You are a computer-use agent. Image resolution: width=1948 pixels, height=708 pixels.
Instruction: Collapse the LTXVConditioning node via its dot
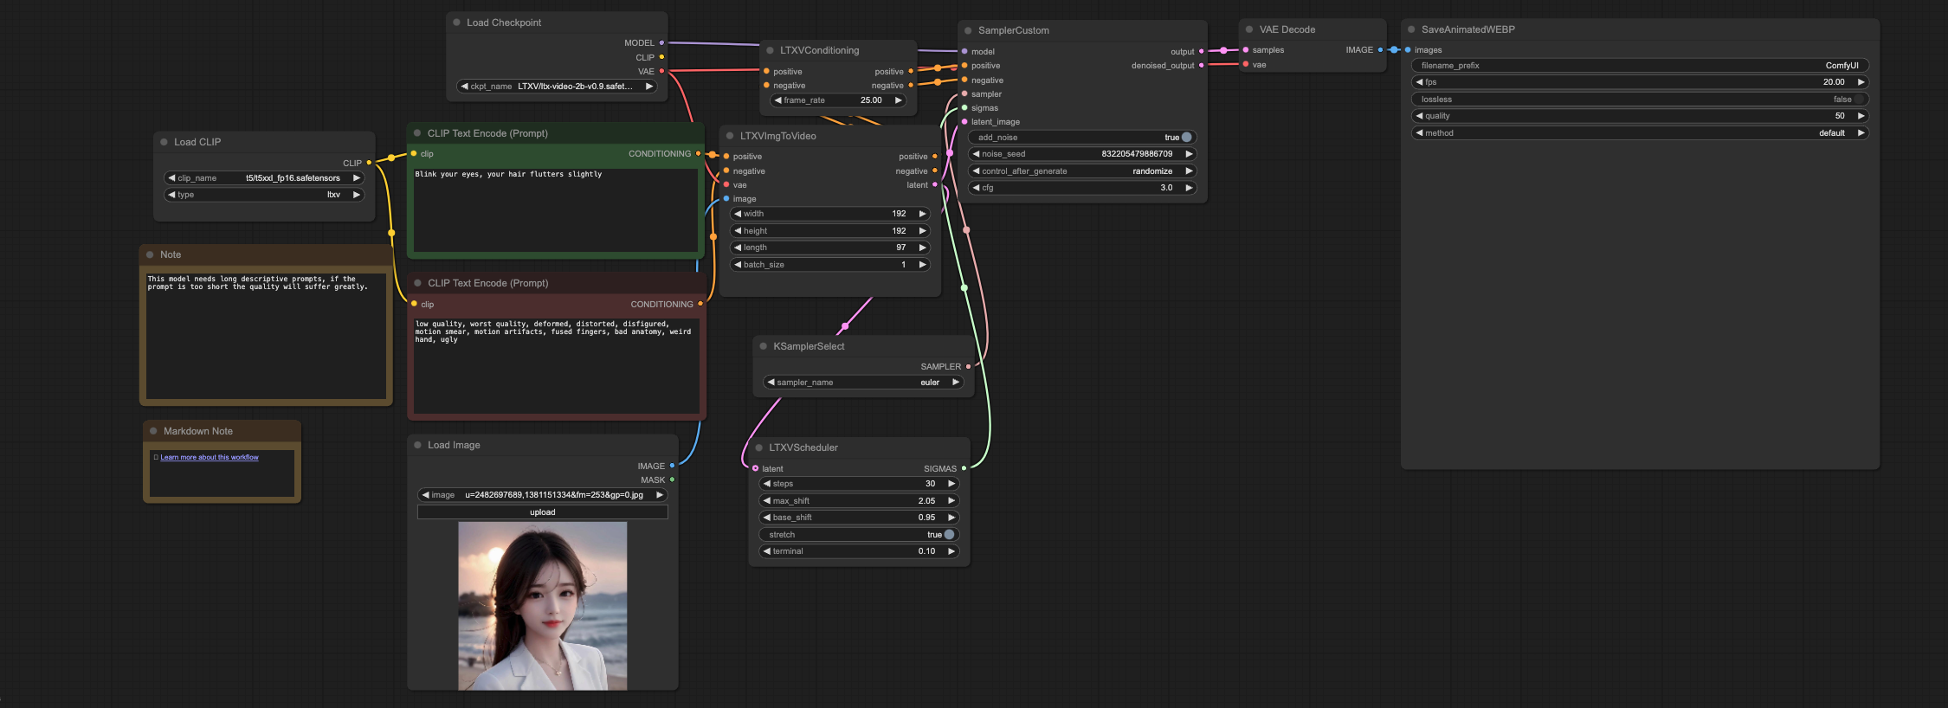[x=770, y=50]
